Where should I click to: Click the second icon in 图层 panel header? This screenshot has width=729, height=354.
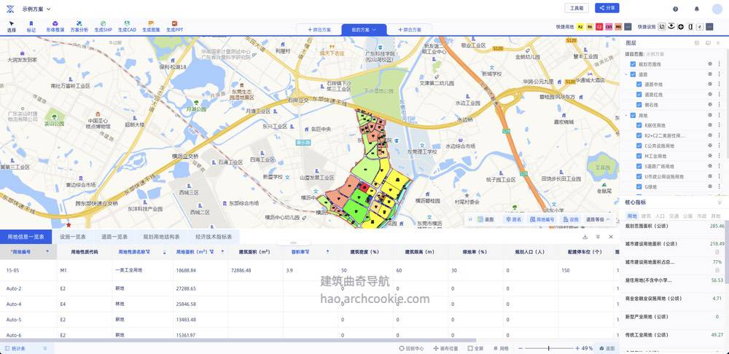coord(708,43)
